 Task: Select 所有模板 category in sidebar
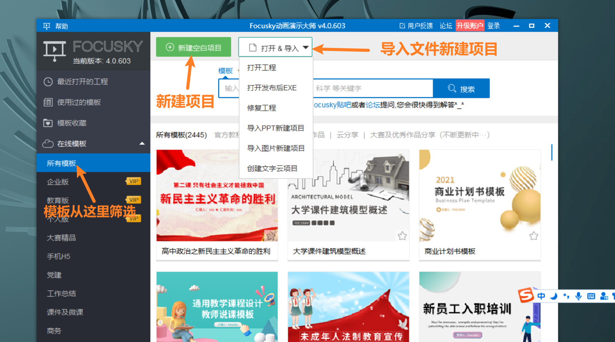click(x=93, y=163)
